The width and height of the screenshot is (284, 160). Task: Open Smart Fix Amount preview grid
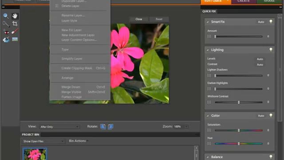209,36
